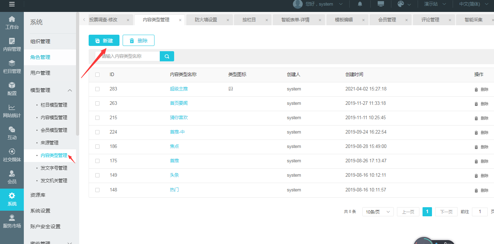The width and height of the screenshot is (494, 244).
Task: Switch to the 防火墙设置 tab
Action: 206,20
